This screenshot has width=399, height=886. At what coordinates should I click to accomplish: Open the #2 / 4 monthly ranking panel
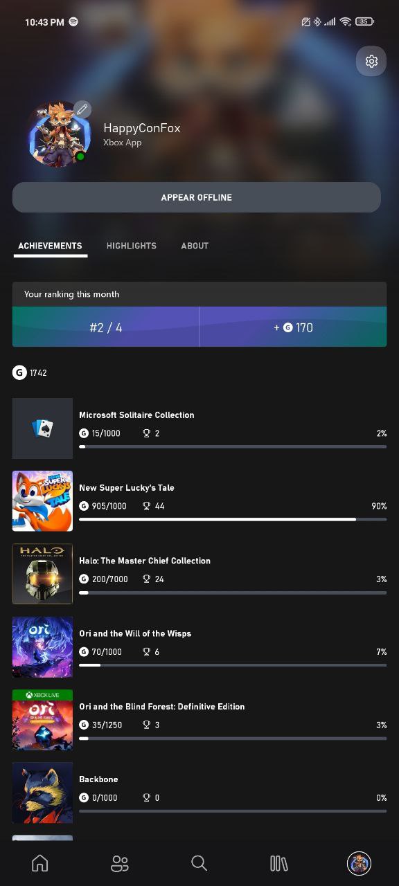pos(106,327)
